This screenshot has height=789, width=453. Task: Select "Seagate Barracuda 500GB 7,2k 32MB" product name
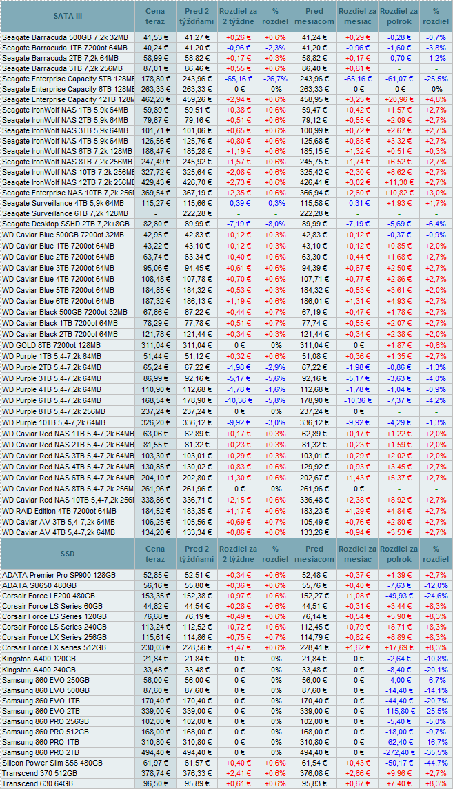pos(65,37)
